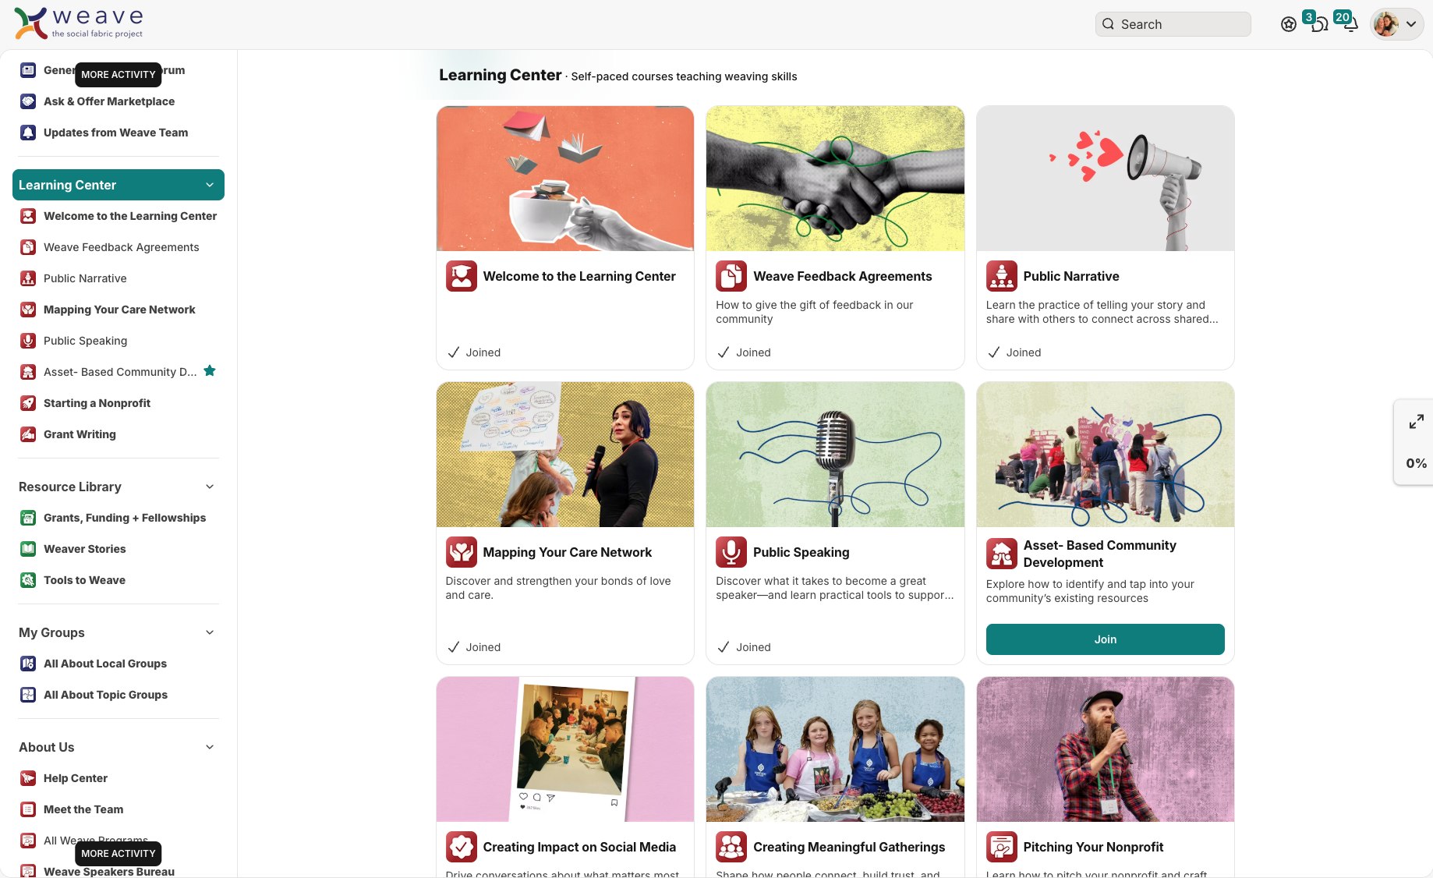The height and width of the screenshot is (878, 1433).
Task: Open Starting a Nonprofit sidebar item
Action: (119, 403)
